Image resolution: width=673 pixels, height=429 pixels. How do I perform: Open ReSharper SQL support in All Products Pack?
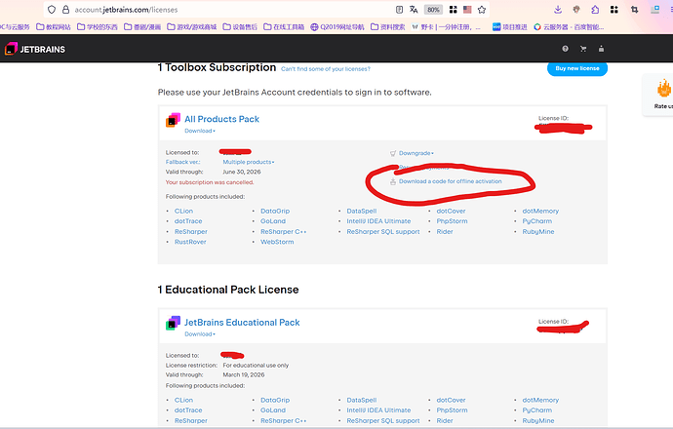(x=383, y=232)
